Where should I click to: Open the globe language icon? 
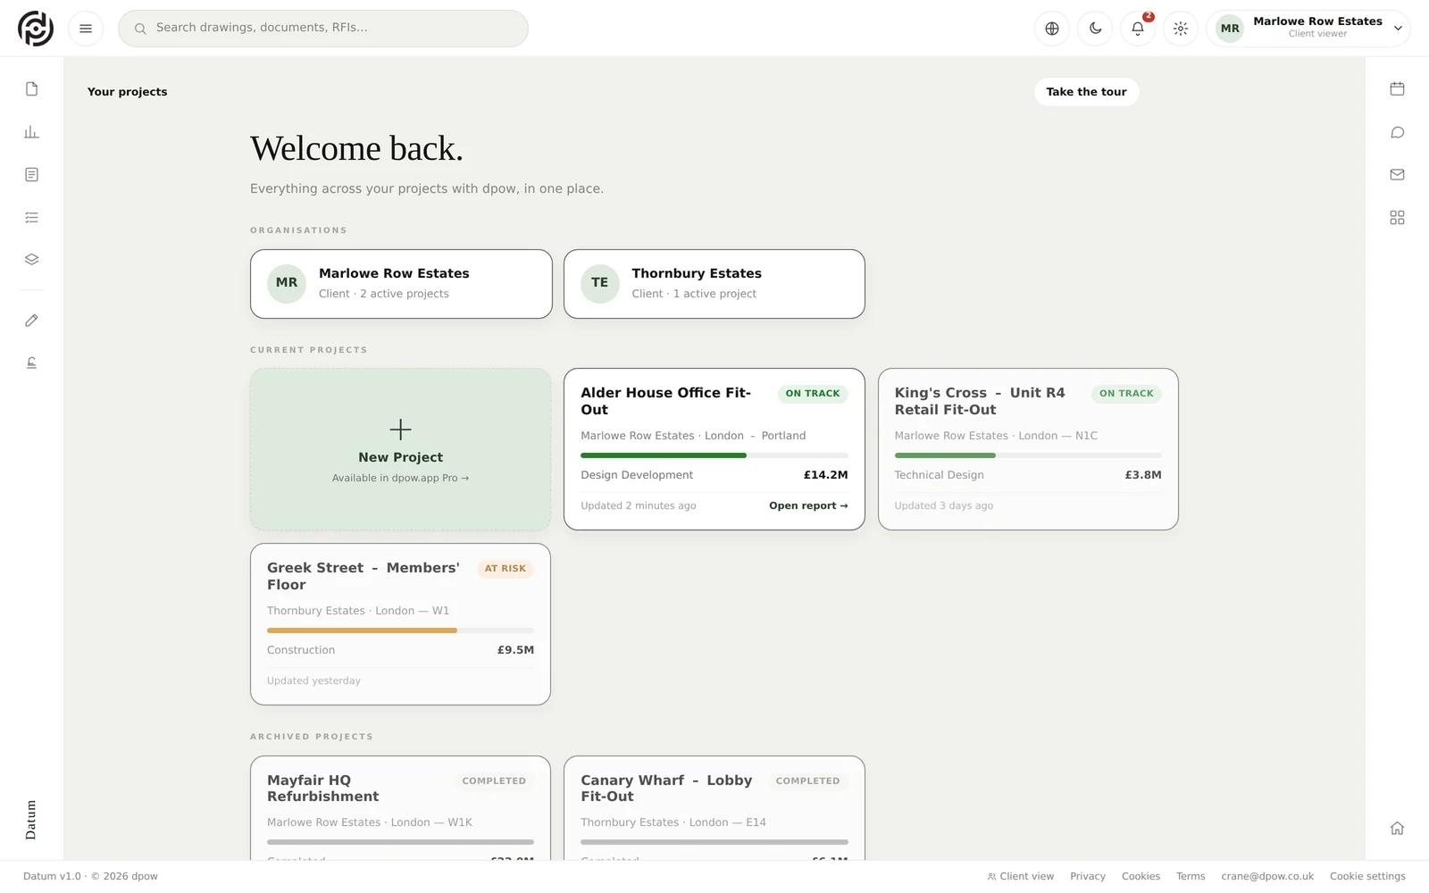pos(1052,29)
